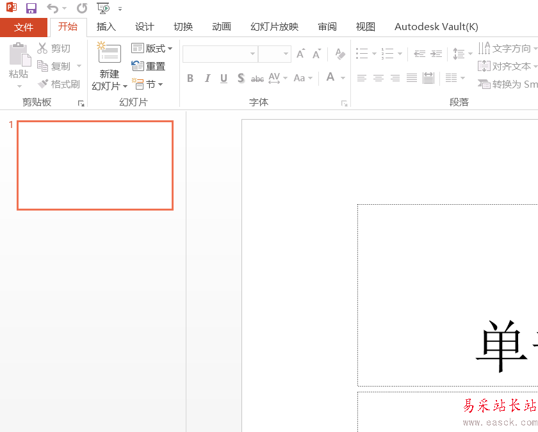The image size is (538, 432).
Task: Click the clear formatting eraser icon
Action: 340,54
